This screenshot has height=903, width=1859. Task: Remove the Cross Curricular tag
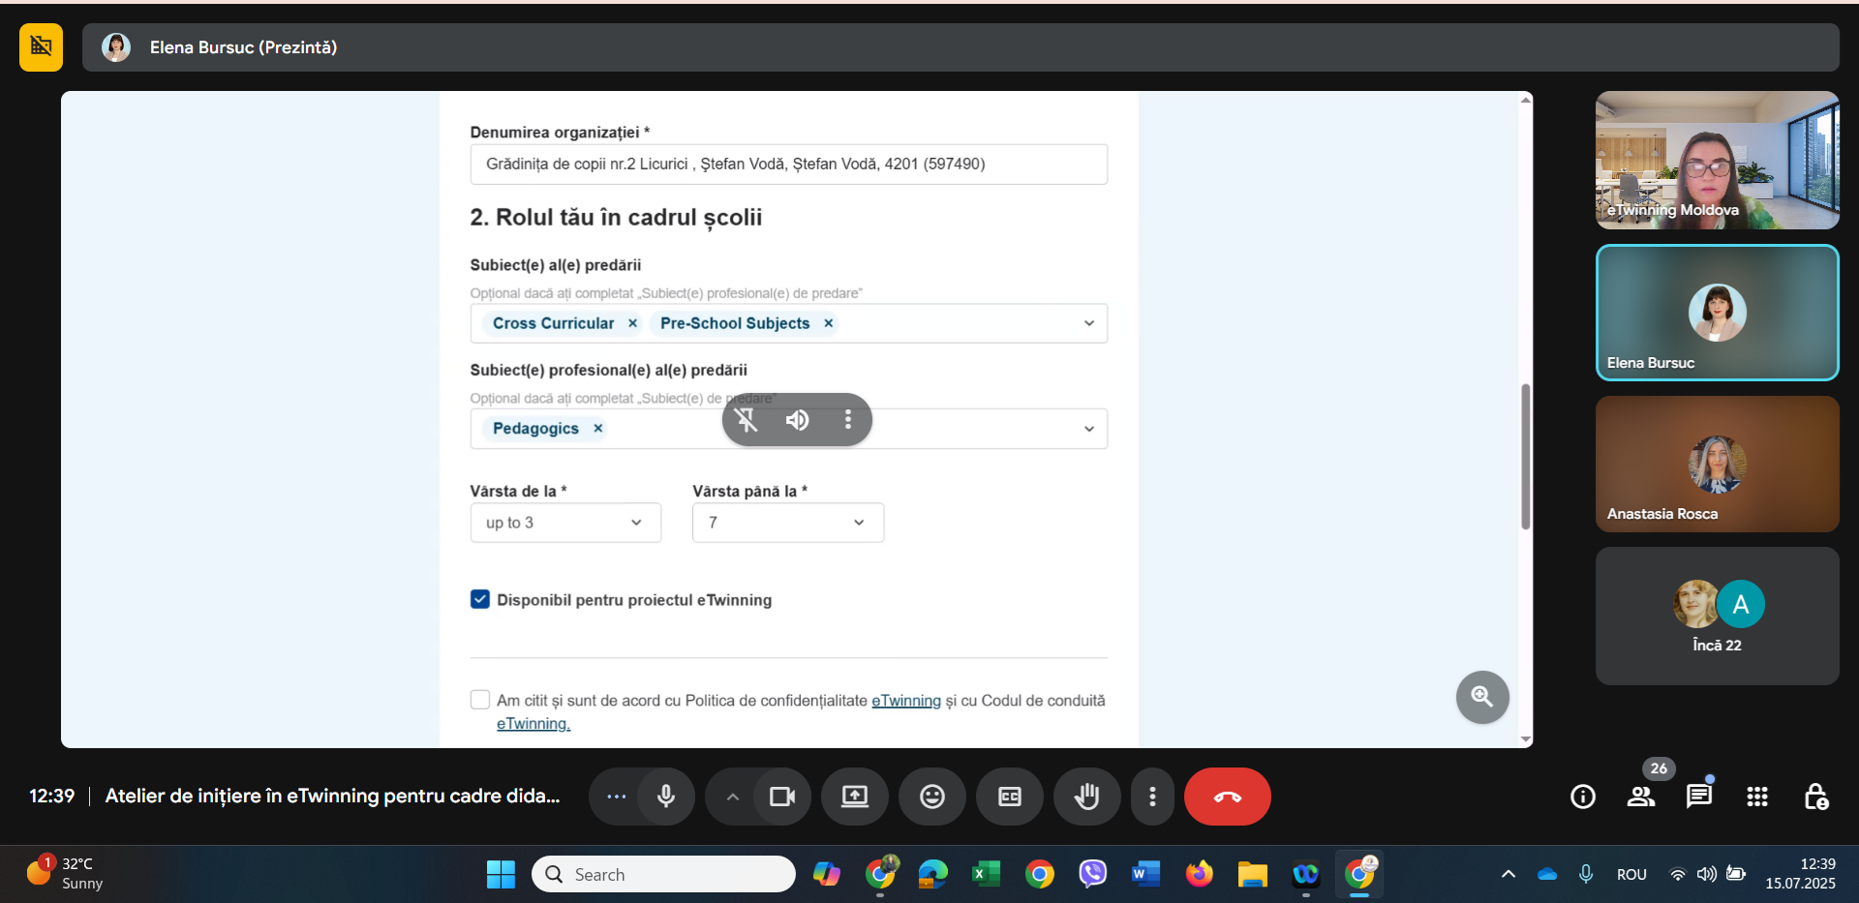(x=632, y=323)
